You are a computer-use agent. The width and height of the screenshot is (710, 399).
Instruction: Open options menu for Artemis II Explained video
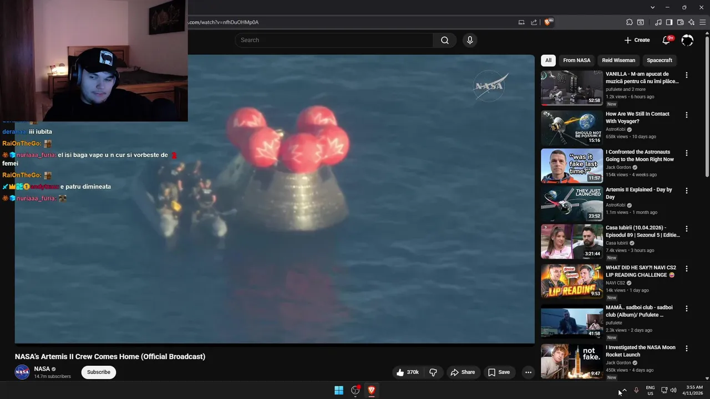click(686, 190)
